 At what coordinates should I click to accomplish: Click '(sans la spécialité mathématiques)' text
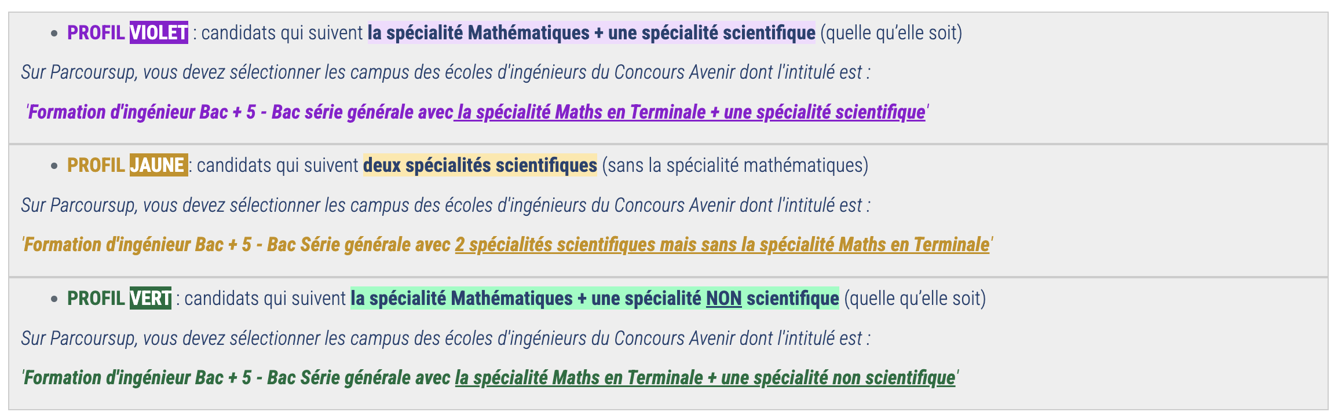pyautogui.click(x=735, y=165)
